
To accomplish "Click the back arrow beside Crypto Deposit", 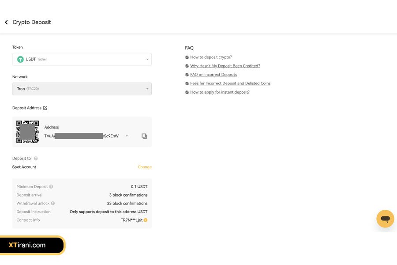I will point(6,22).
